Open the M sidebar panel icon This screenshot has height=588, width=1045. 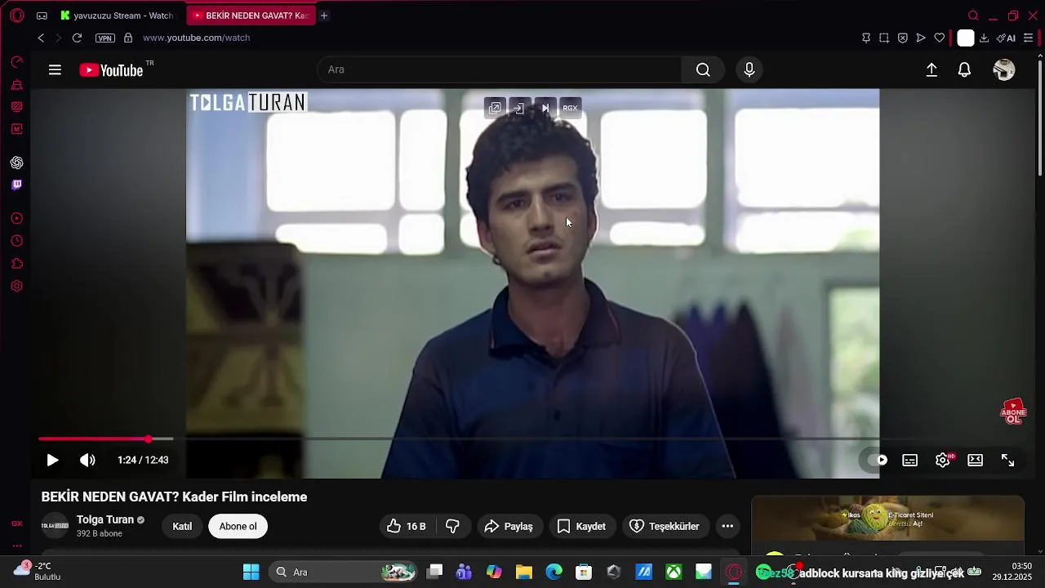(16, 129)
